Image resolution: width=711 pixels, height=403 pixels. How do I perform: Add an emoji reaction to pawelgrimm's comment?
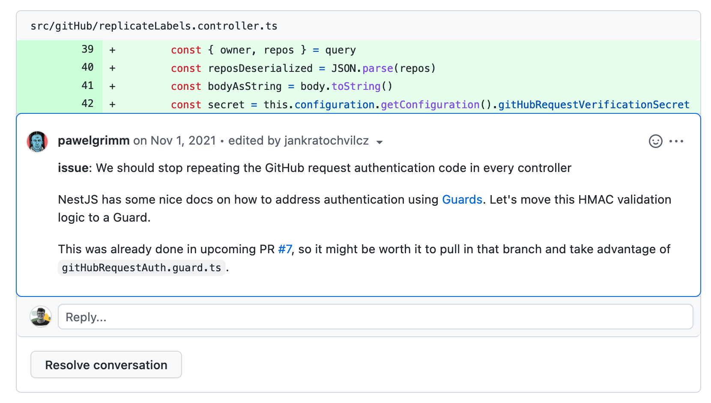pyautogui.click(x=655, y=142)
